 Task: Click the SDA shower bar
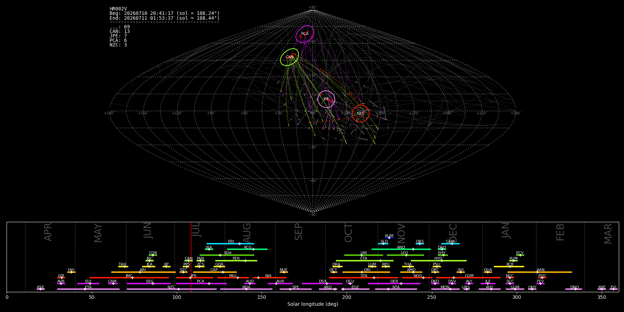tap(227, 255)
